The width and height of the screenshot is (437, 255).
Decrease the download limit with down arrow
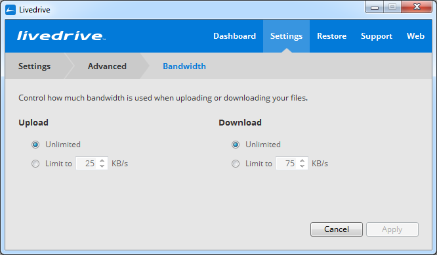pyautogui.click(x=302, y=166)
